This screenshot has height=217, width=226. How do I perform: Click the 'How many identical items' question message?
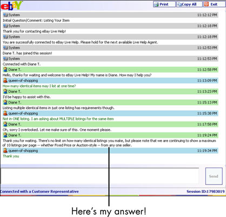point(39,86)
